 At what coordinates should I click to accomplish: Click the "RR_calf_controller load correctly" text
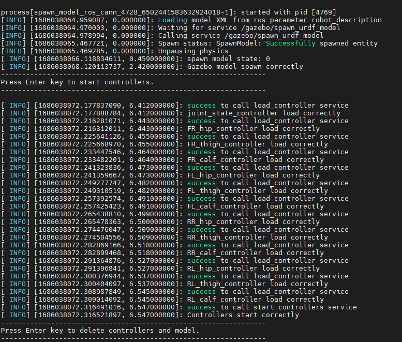[x=255, y=252]
